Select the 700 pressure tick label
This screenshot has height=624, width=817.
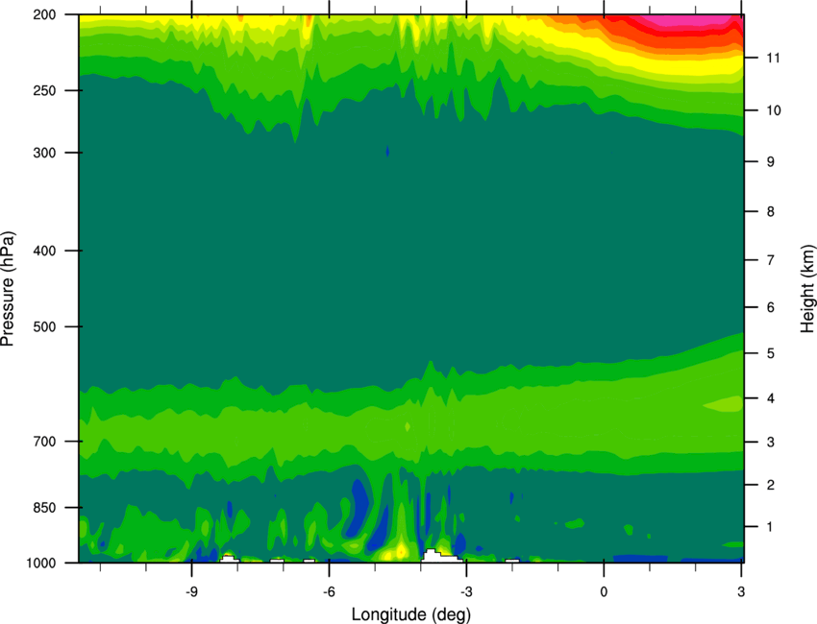point(45,442)
